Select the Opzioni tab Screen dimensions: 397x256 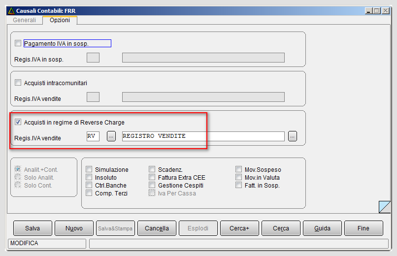[60, 20]
